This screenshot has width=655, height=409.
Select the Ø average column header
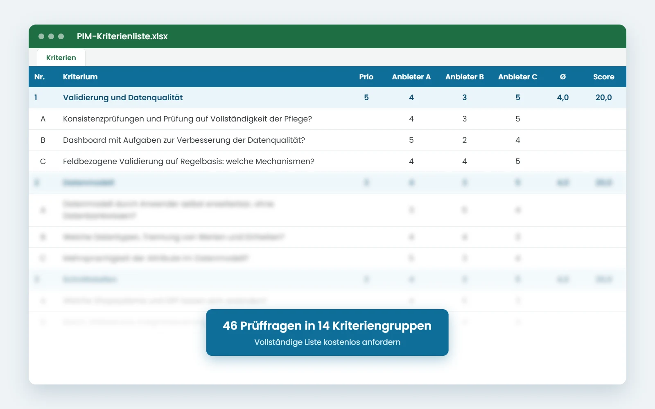click(x=563, y=77)
